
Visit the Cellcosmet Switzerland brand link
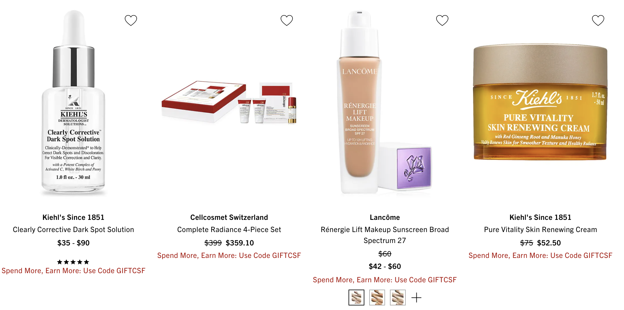point(229,217)
